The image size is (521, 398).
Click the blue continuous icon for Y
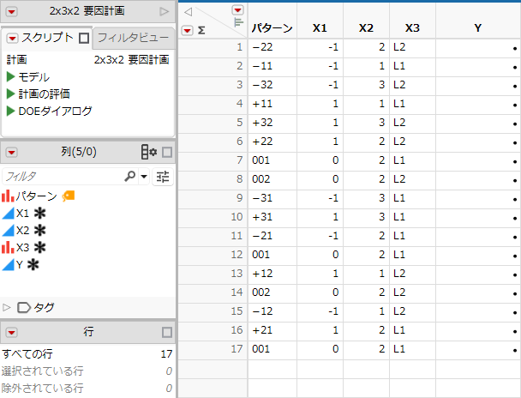coord(8,265)
